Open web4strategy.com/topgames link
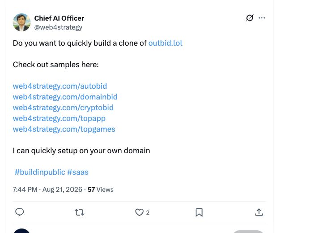Image resolution: width=322 pixels, height=233 pixels. (64, 129)
